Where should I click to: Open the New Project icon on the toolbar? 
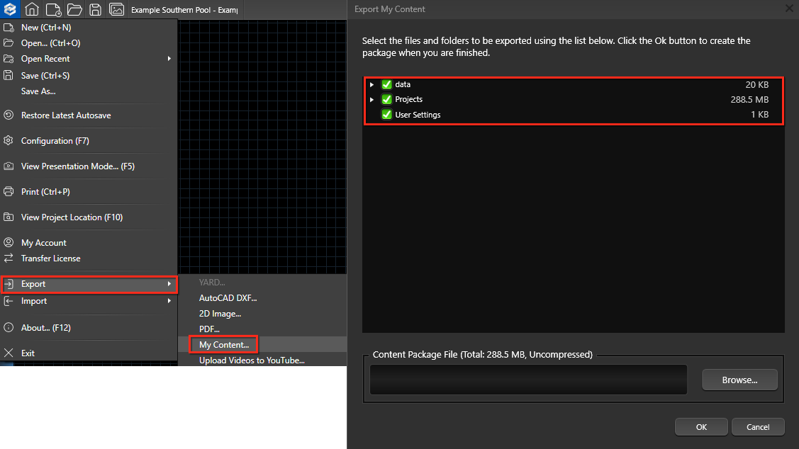coord(52,9)
